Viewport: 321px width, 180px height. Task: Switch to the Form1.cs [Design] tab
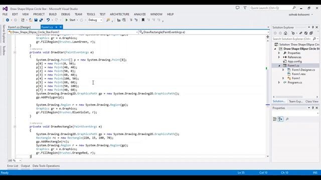(19, 27)
